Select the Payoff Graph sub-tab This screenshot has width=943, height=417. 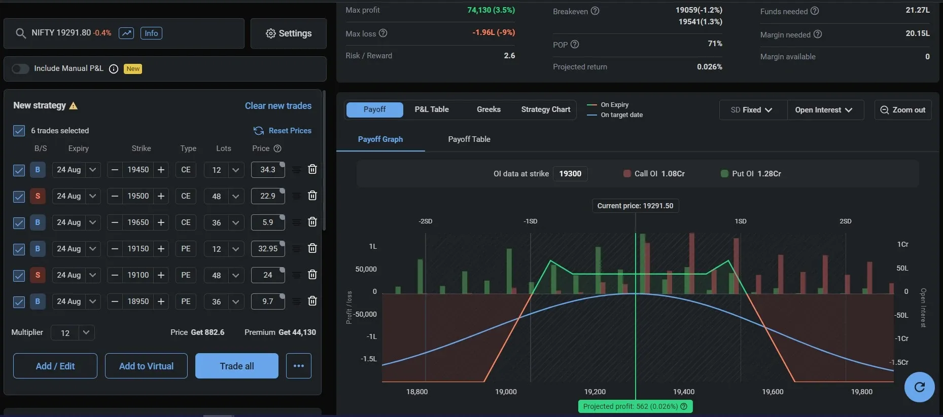point(380,139)
